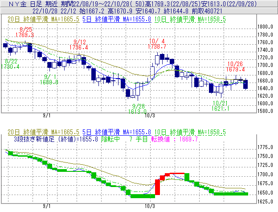This screenshot has width=278, height=212.
Task: Click the upper chart's 10日 終値平滑 MA=1658.5 legend
Action: pos(190,19)
